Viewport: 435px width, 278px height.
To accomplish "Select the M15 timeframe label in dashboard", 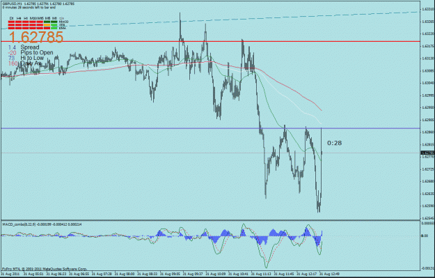I will coord(40,18).
